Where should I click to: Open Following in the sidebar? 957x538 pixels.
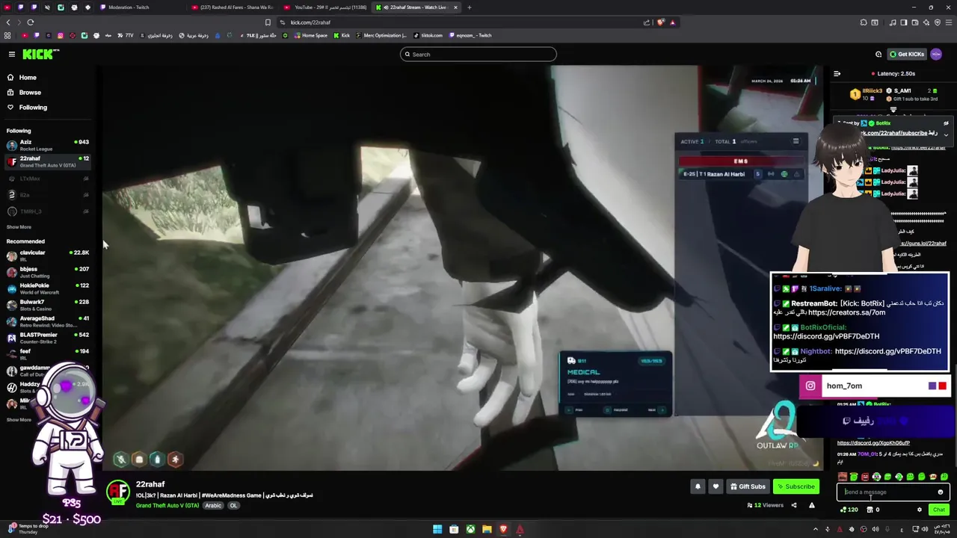33,108
